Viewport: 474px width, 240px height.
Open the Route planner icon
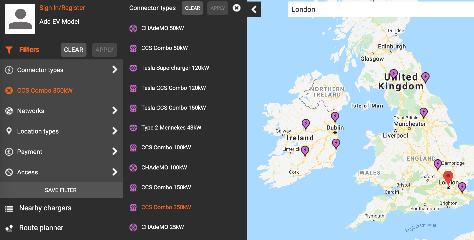coord(9,228)
